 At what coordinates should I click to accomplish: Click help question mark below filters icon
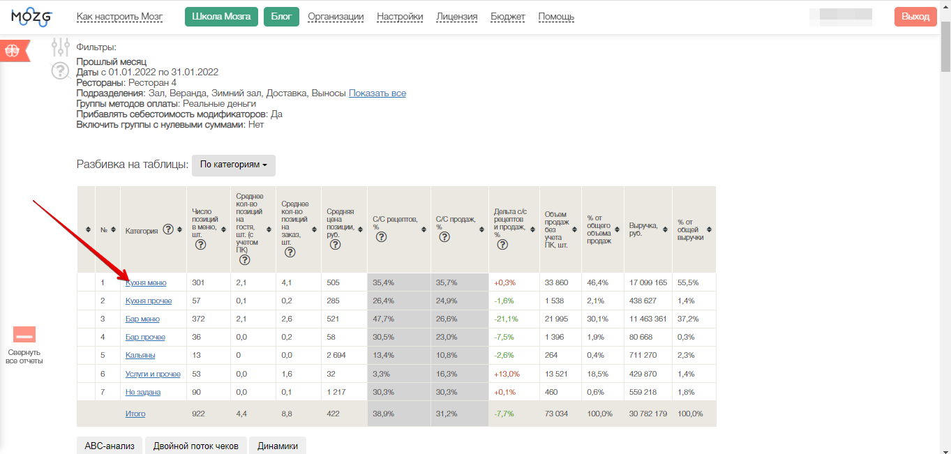click(60, 70)
